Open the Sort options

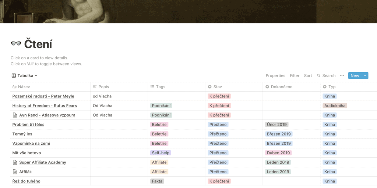coord(308,75)
